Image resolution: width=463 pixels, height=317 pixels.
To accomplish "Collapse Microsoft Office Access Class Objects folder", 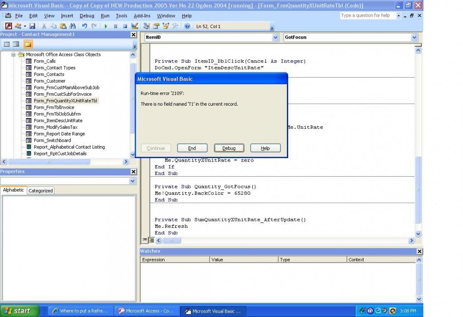I will click(x=14, y=55).
